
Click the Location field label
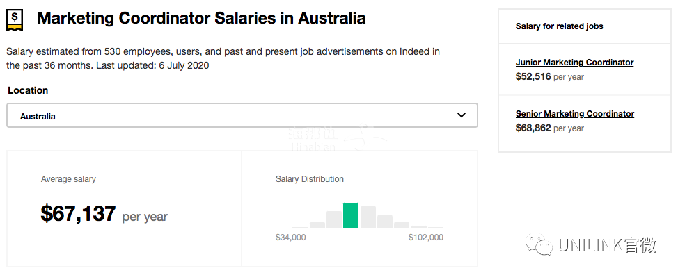(x=28, y=90)
